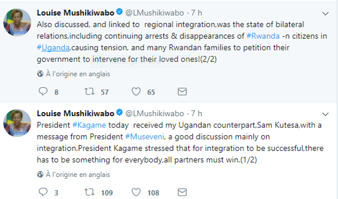The height and width of the screenshot is (199, 338).
Task: Retweet the tweet with 57 retweets
Action: (x=89, y=91)
